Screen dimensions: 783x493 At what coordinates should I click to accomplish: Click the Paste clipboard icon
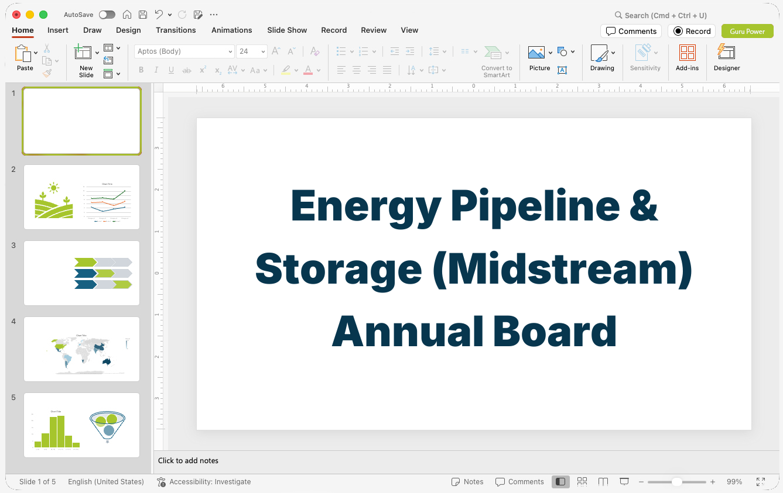coord(23,54)
